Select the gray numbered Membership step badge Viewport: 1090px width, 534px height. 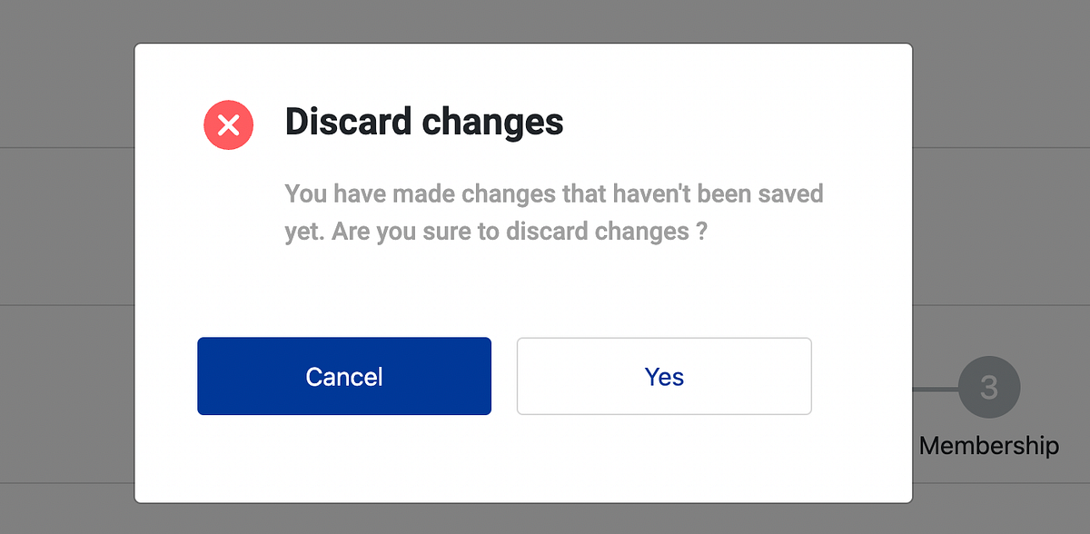pyautogui.click(x=989, y=386)
